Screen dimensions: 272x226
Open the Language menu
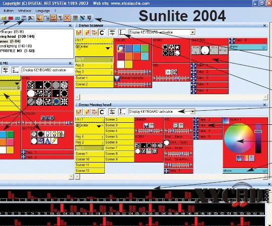click(x=43, y=11)
